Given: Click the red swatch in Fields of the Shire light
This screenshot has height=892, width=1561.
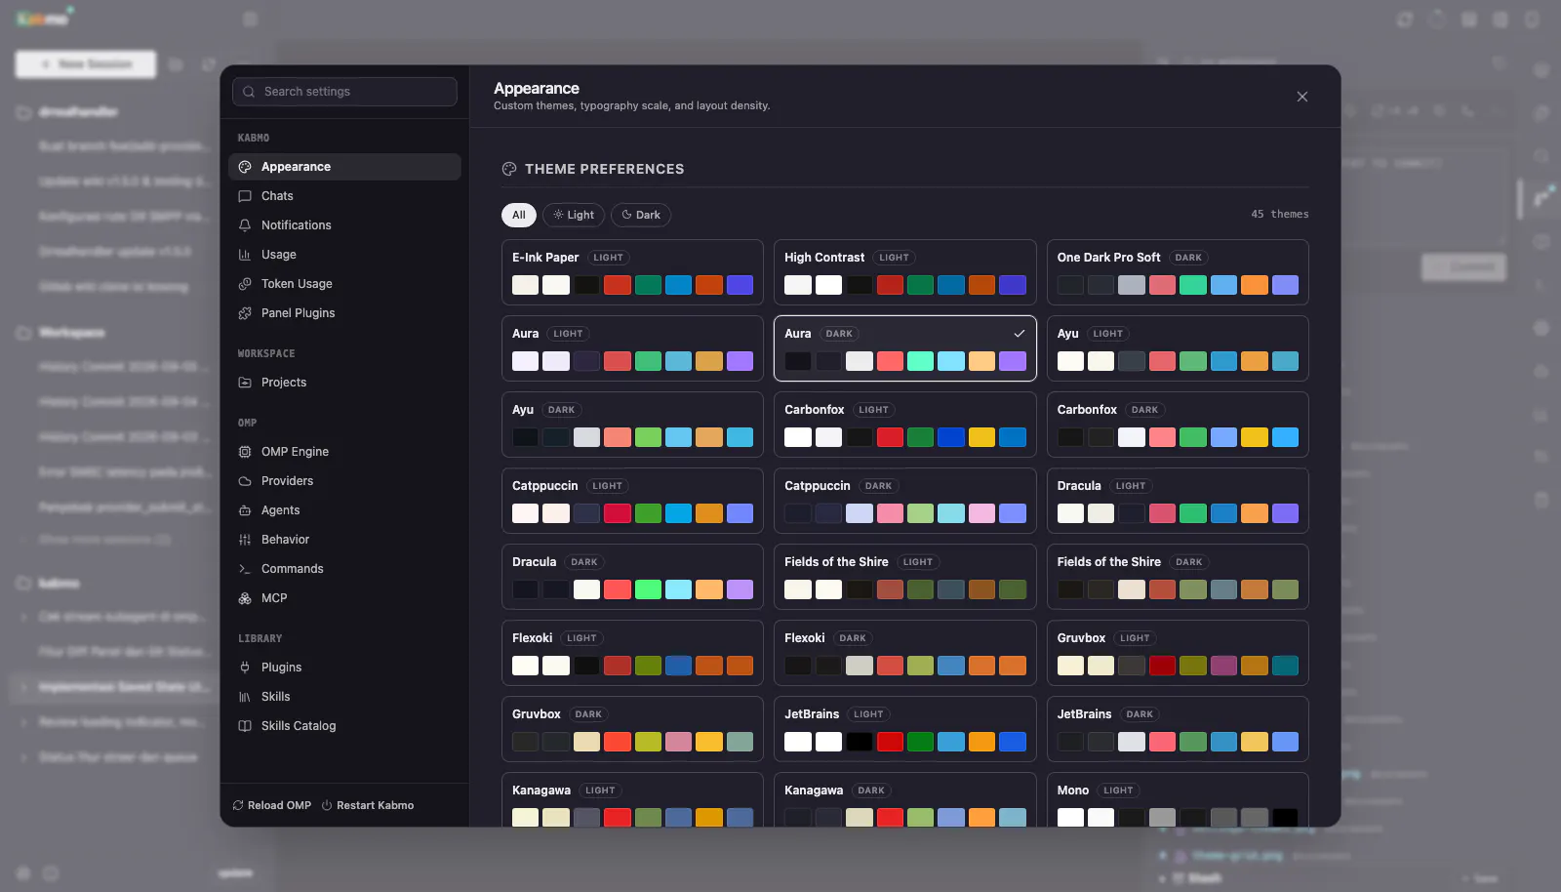Looking at the screenshot, I should (890, 589).
